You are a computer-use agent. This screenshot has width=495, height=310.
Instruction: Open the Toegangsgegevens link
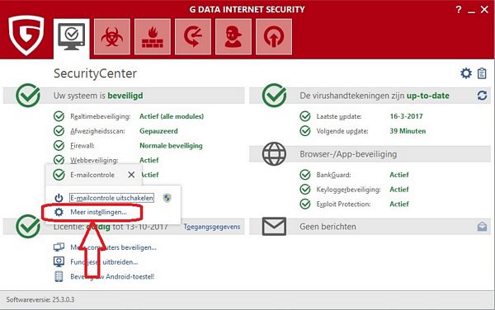pyautogui.click(x=212, y=227)
